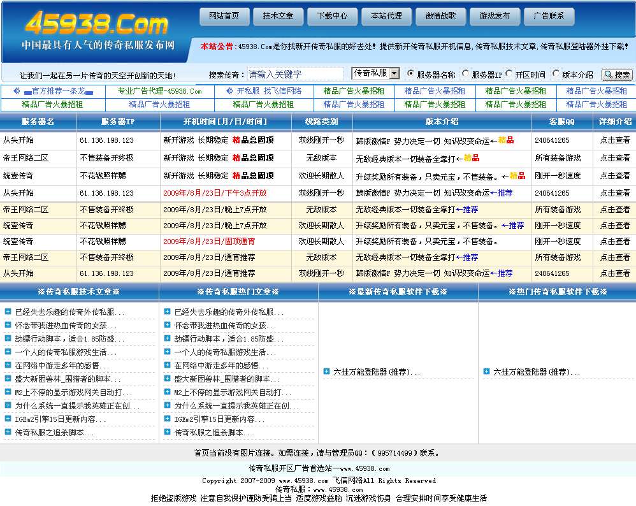
Task: Click the 请输入关键字 search input field
Action: click(293, 74)
